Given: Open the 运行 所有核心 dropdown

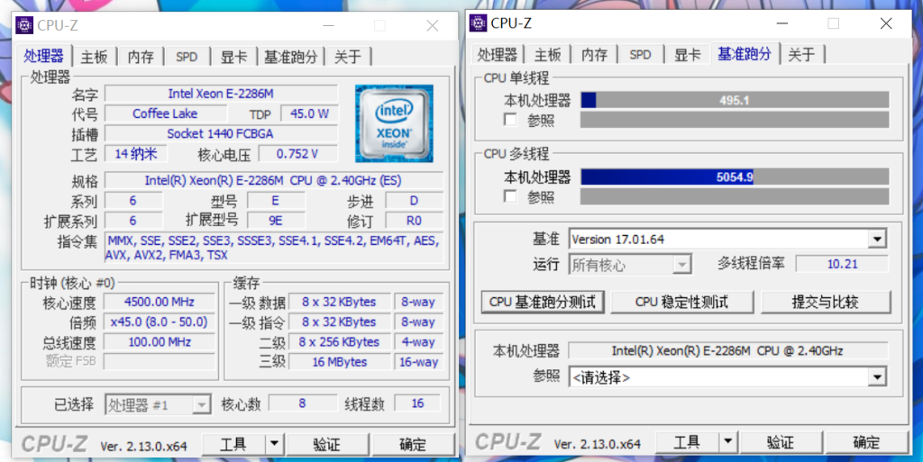Looking at the screenshot, I should pos(681,265).
